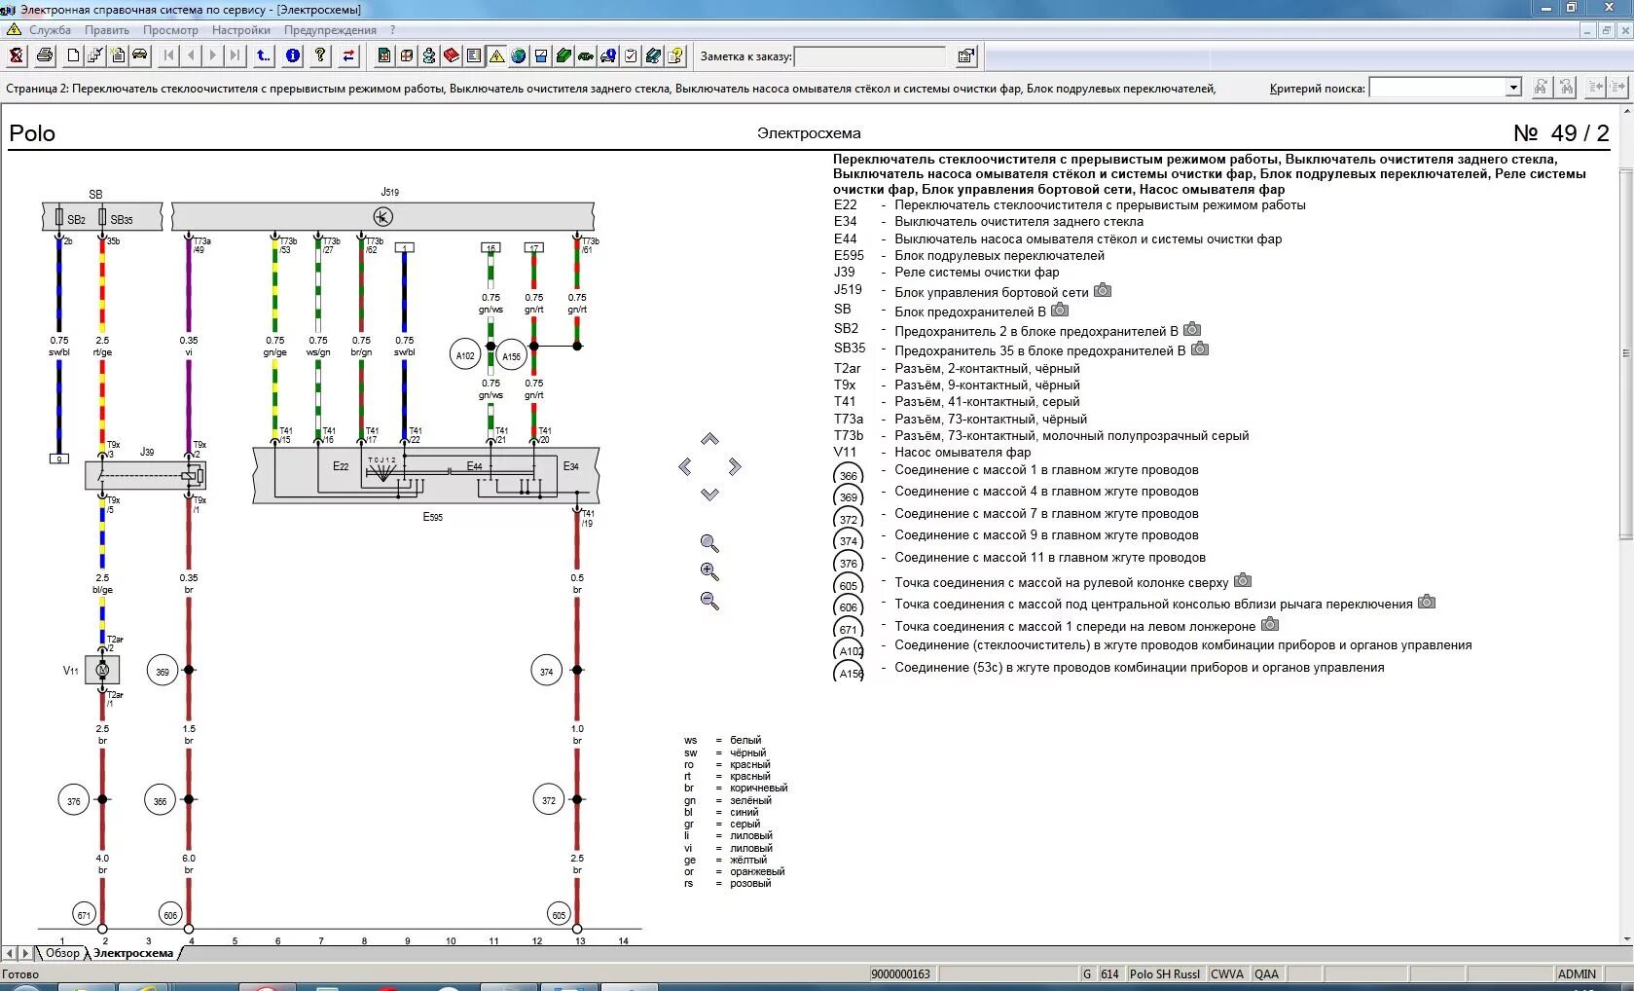Click the blue 't..' back icon
The width and height of the screenshot is (1634, 991).
tap(264, 55)
